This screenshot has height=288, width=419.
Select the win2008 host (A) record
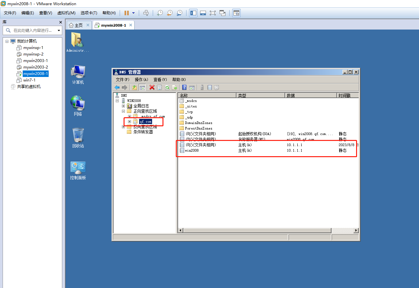192,151
